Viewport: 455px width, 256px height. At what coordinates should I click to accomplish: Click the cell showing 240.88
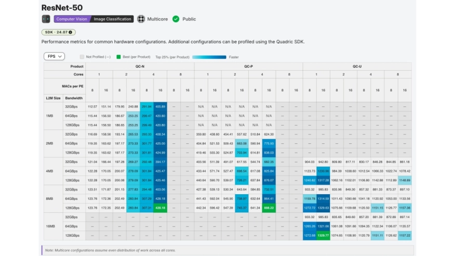point(133,106)
